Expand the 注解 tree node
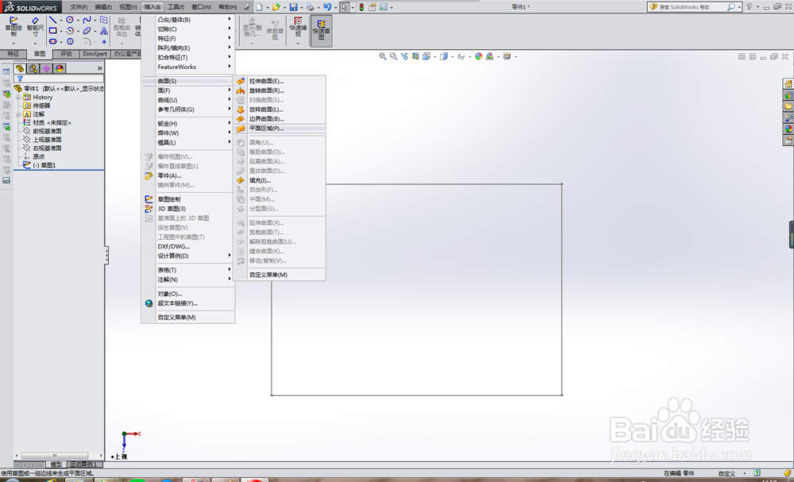This screenshot has width=794, height=482. coord(18,114)
